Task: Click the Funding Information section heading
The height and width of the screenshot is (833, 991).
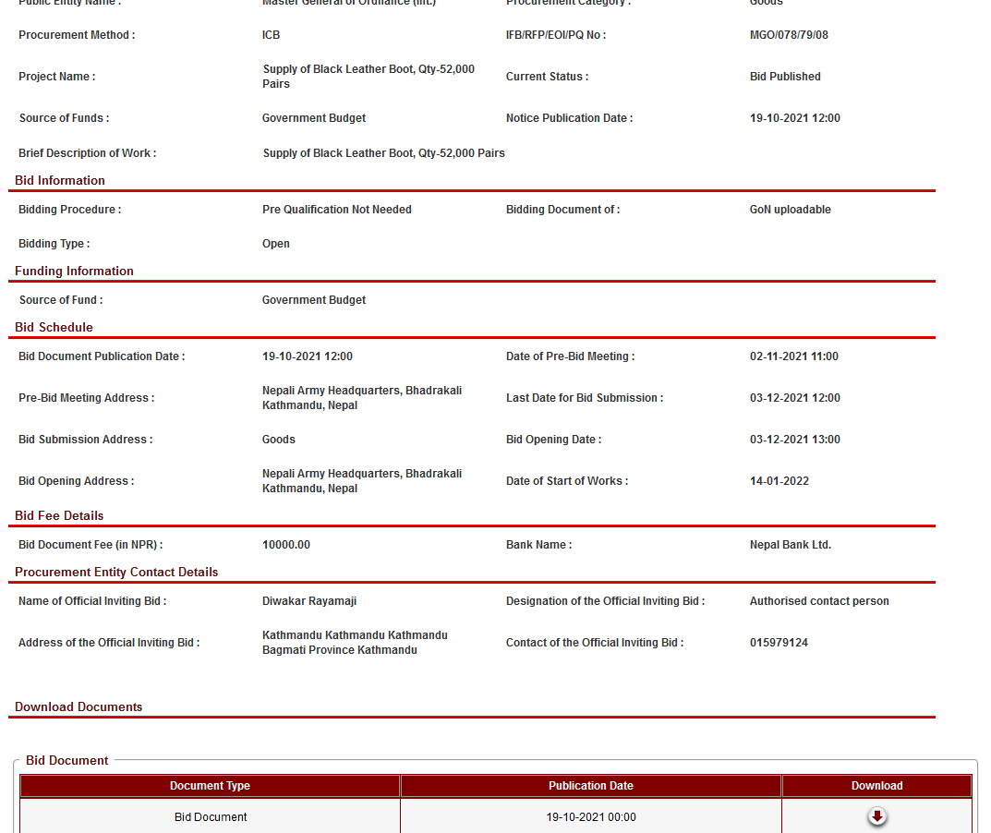Action: point(74,272)
